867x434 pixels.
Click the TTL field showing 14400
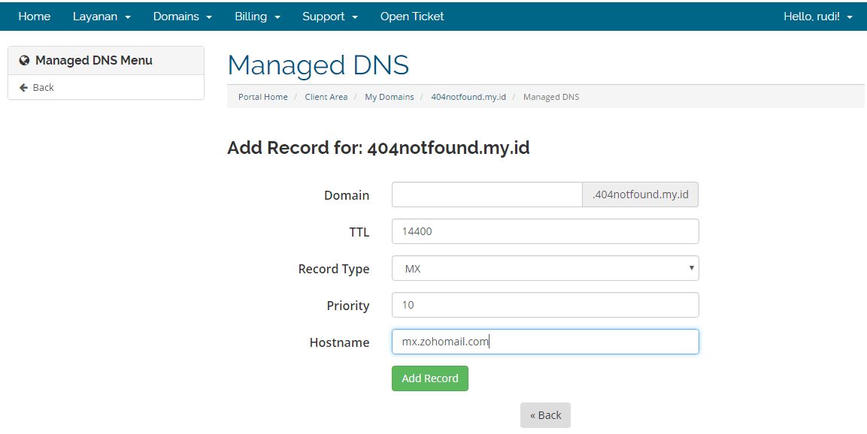coord(544,231)
